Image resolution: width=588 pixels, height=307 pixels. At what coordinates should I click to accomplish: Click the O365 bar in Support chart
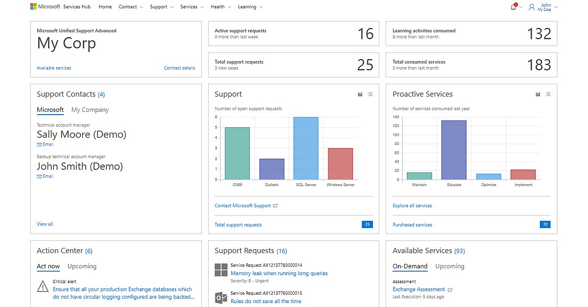tap(237, 153)
